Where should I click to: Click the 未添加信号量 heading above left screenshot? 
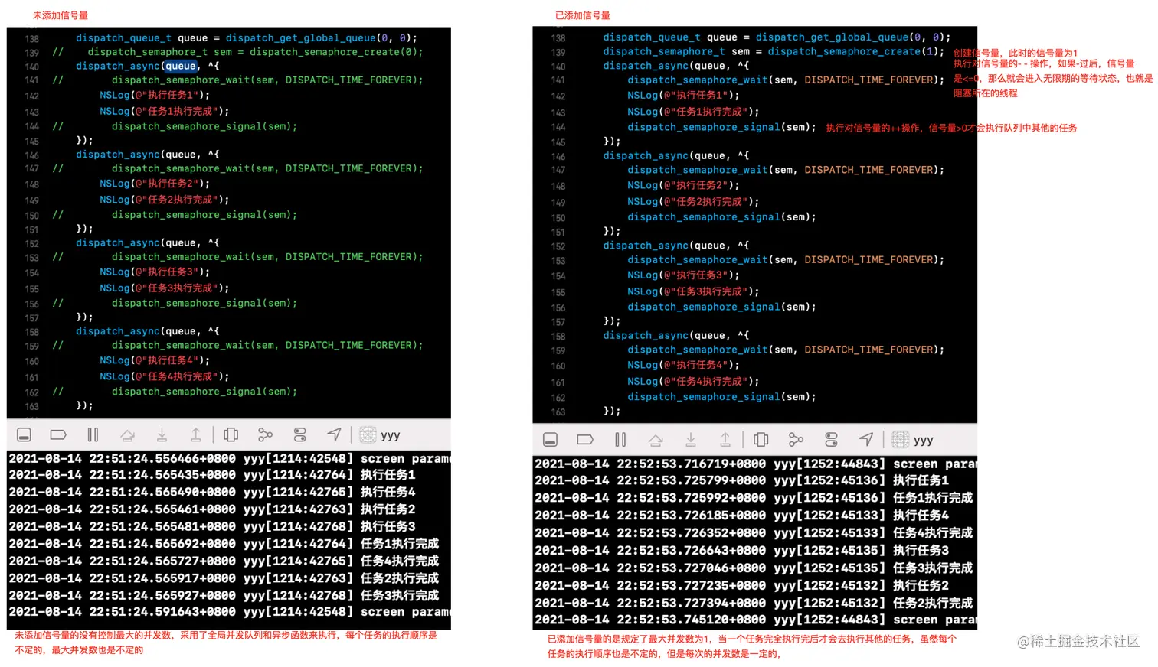(61, 15)
